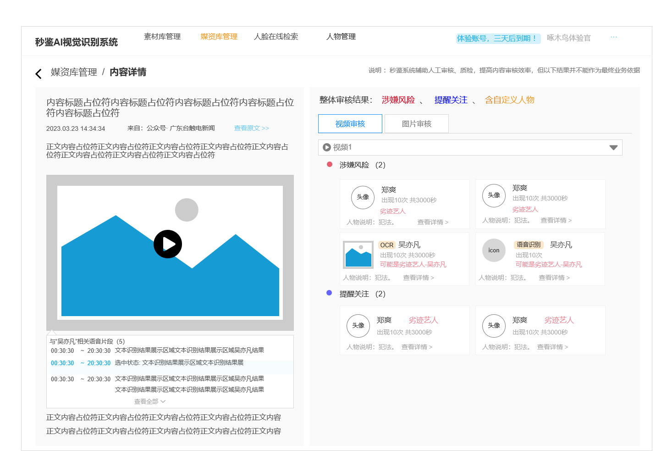
Task: Open 人脸在线检索 menu
Action: click(276, 37)
